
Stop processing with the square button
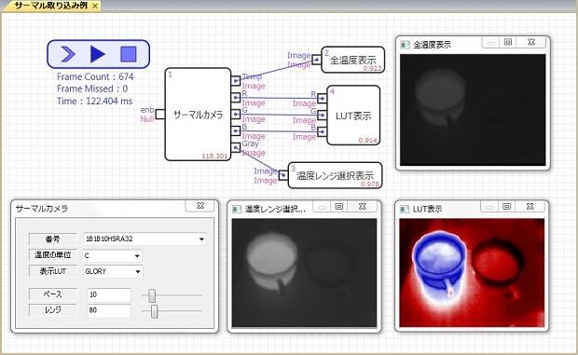tap(129, 54)
